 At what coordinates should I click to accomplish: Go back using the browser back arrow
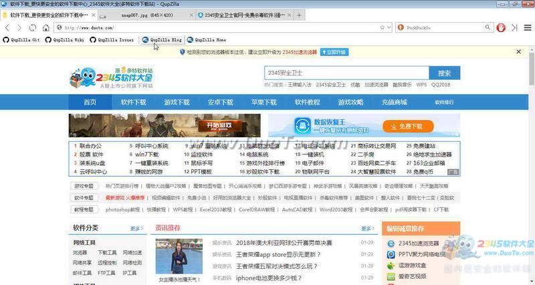pos(7,27)
